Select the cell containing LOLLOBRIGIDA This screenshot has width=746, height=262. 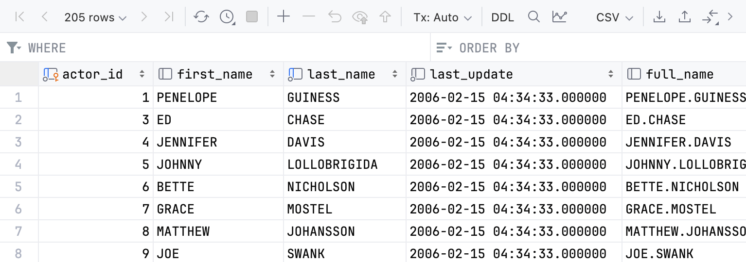[x=333, y=164]
